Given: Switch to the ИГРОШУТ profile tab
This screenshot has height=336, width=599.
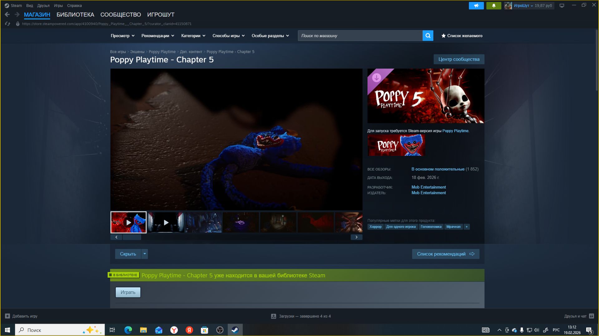Looking at the screenshot, I should pos(161,15).
